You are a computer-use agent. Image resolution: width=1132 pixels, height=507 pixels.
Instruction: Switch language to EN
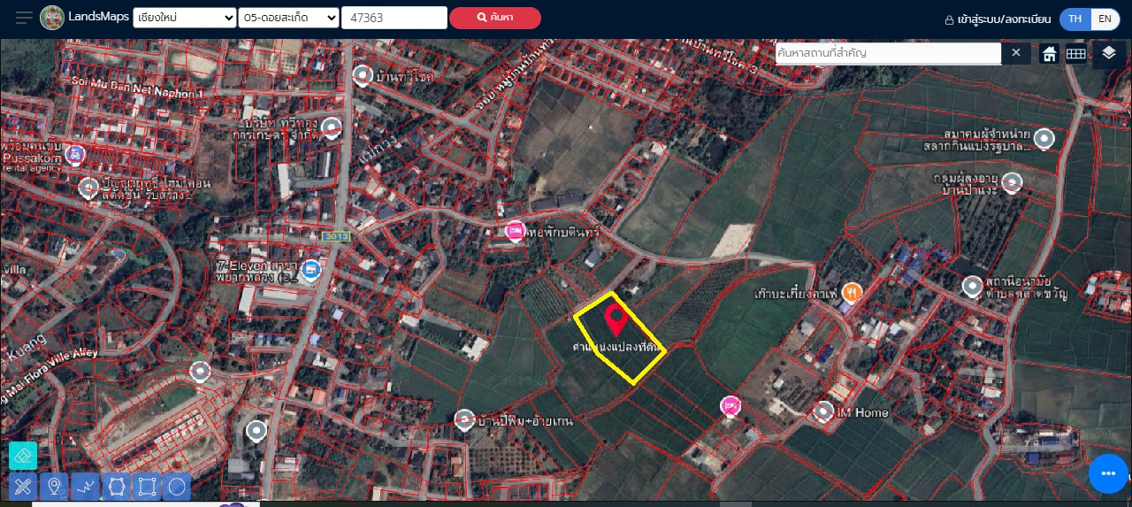pyautogui.click(x=1105, y=19)
